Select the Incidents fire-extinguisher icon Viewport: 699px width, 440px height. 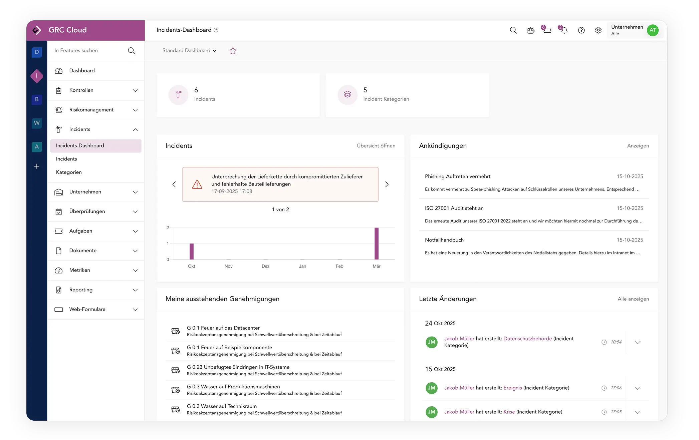coord(59,129)
